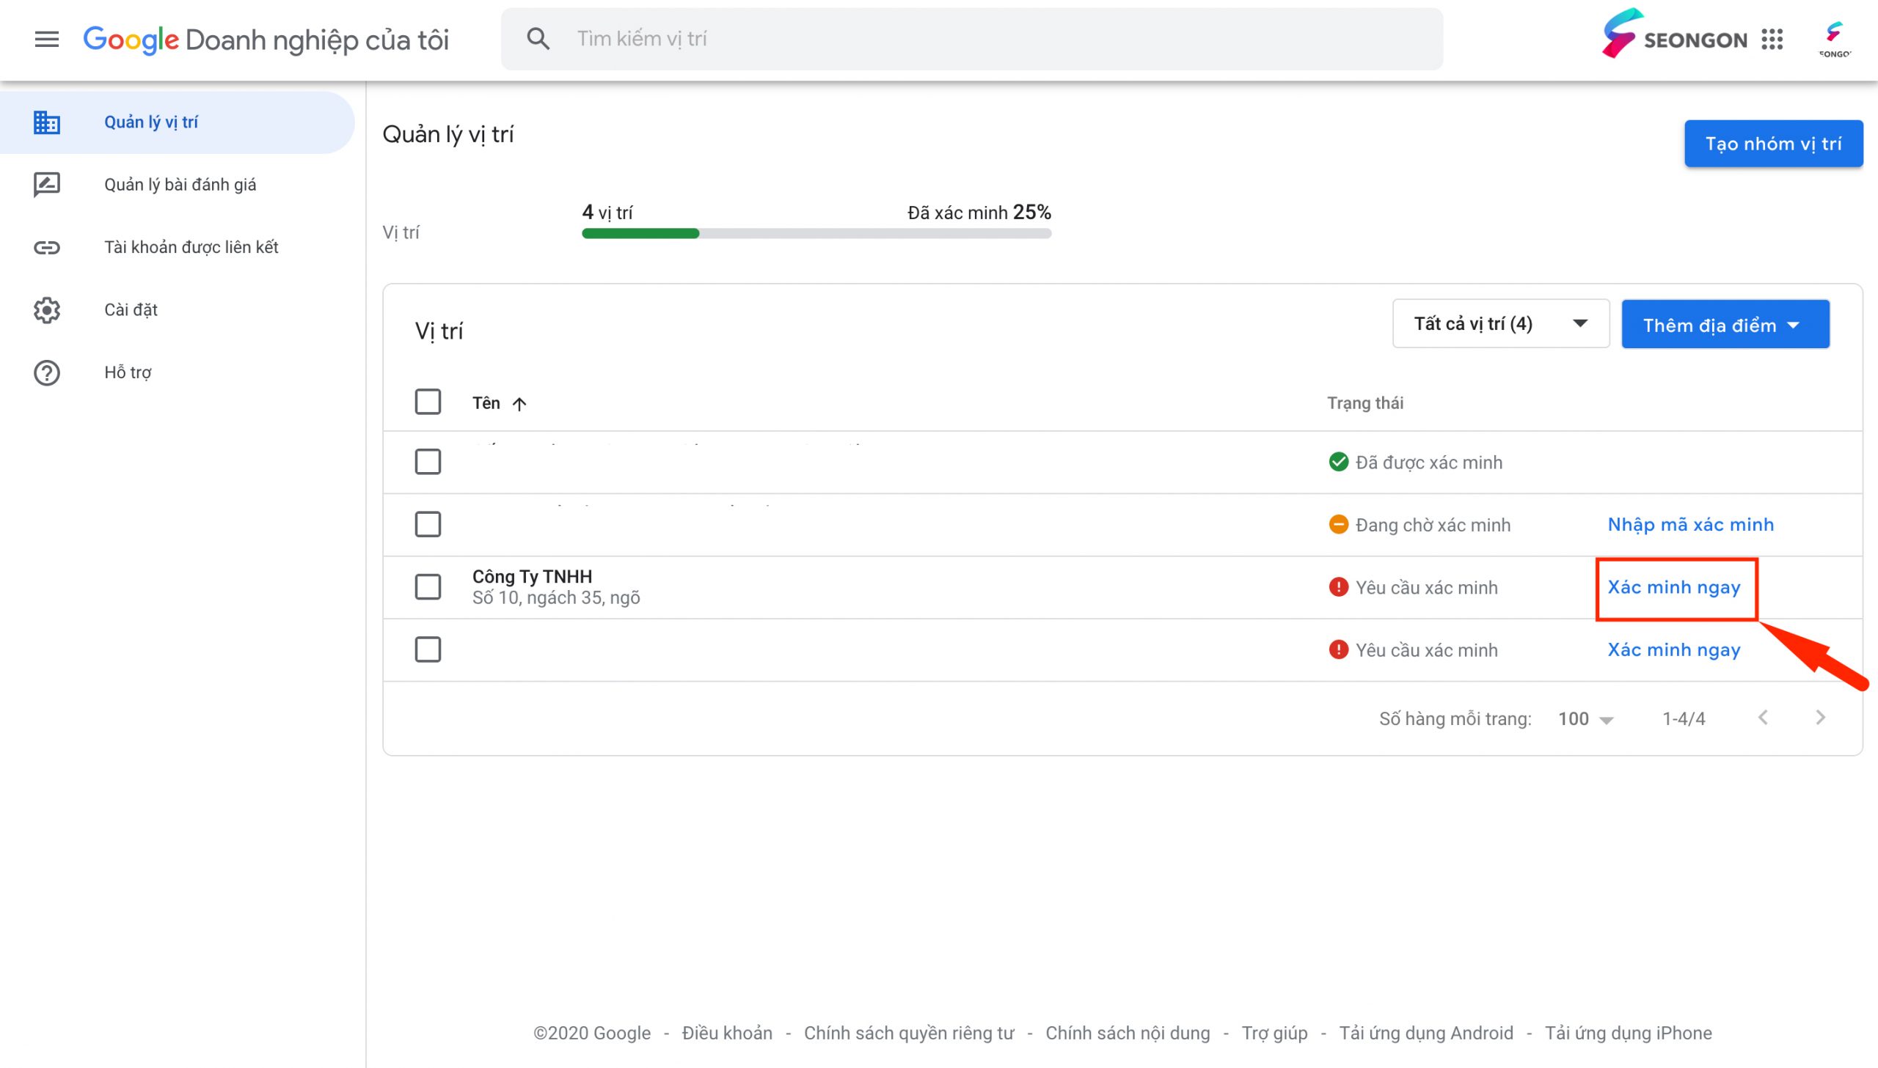Go to the previous page arrow

point(1763,718)
